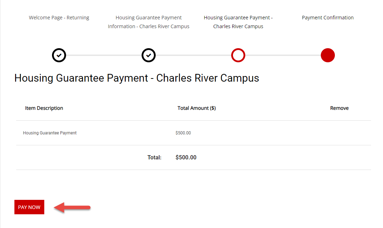Select the Welcome Page - Returning step label
Image resolution: width=383 pixels, height=228 pixels.
pos(59,18)
